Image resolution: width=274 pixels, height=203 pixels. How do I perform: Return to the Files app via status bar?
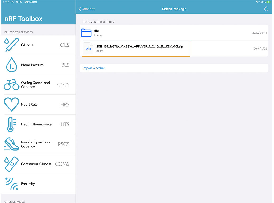click(x=8, y=2)
